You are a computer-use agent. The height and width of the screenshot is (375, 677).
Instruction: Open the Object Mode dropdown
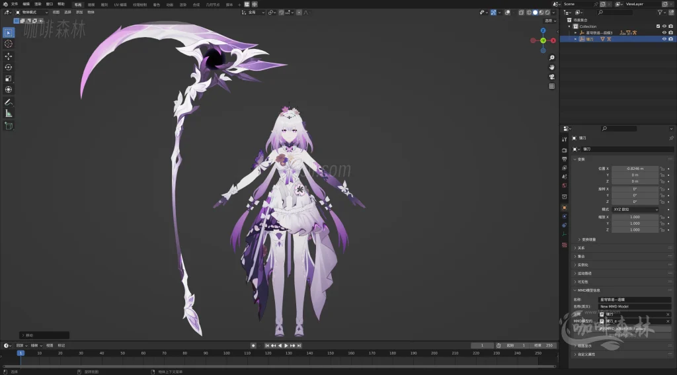click(32, 13)
